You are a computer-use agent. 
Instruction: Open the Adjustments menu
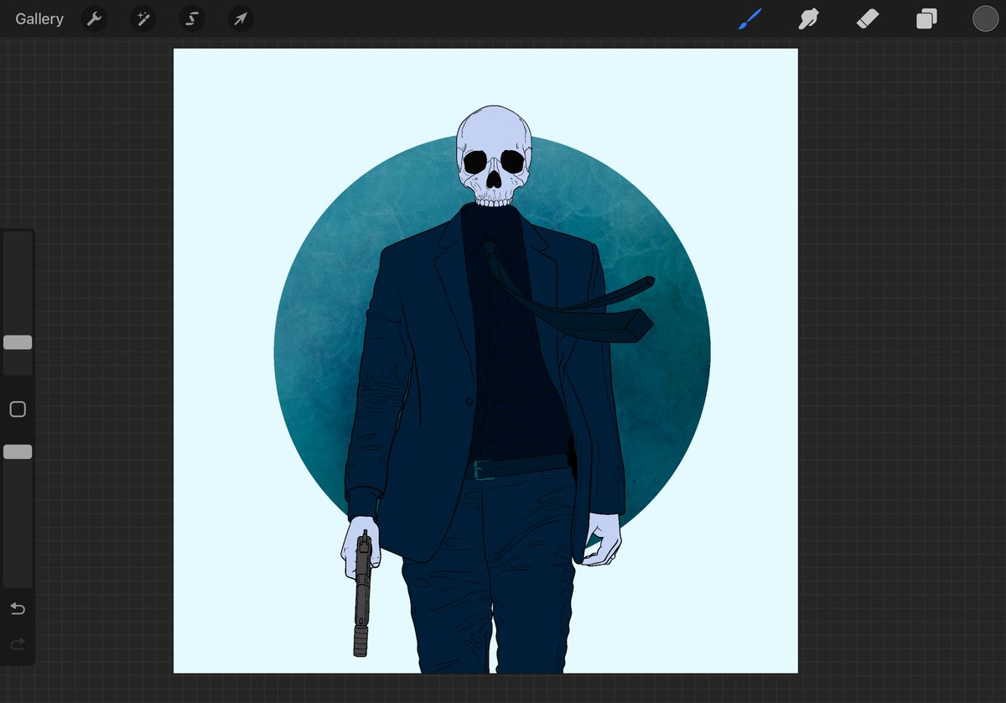(143, 18)
